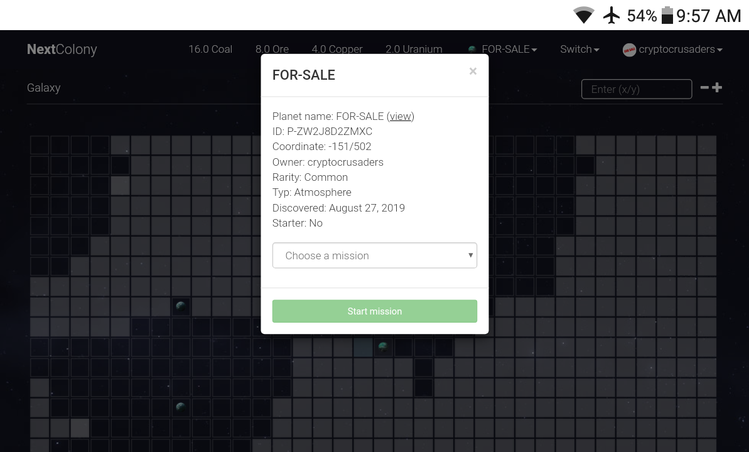Zoom in the galaxy with plus icon

click(717, 88)
